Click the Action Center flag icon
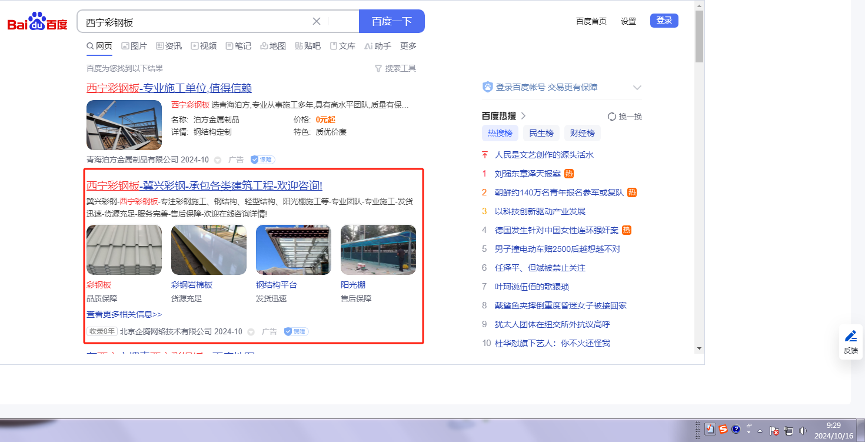The image size is (865, 442). pyautogui.click(x=774, y=431)
